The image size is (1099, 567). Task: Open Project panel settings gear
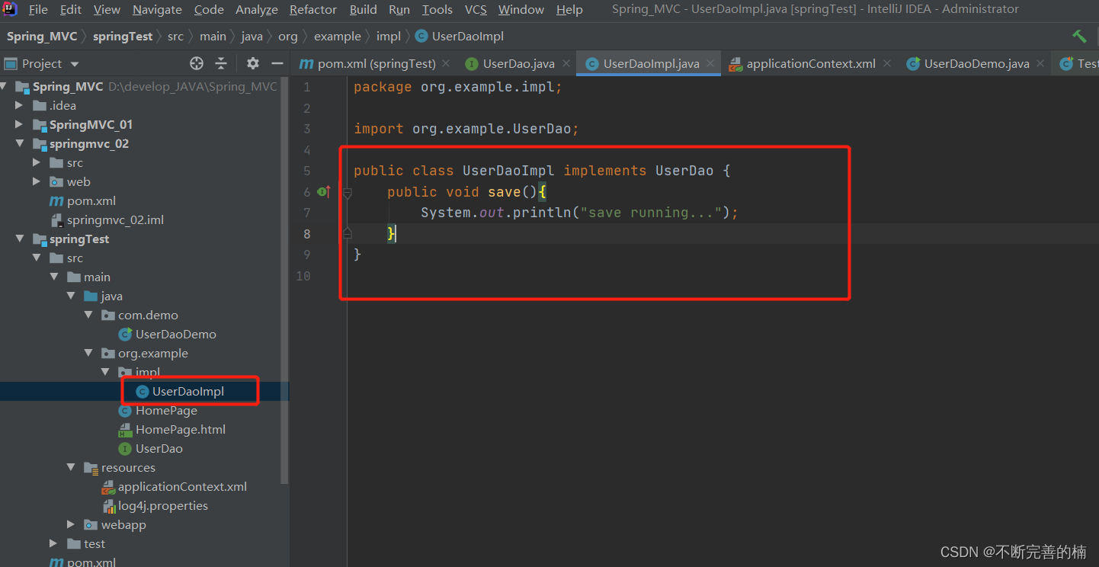[x=253, y=63]
